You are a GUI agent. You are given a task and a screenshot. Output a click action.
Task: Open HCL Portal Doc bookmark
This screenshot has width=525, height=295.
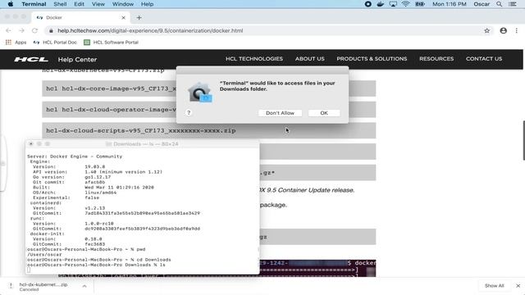(55, 42)
